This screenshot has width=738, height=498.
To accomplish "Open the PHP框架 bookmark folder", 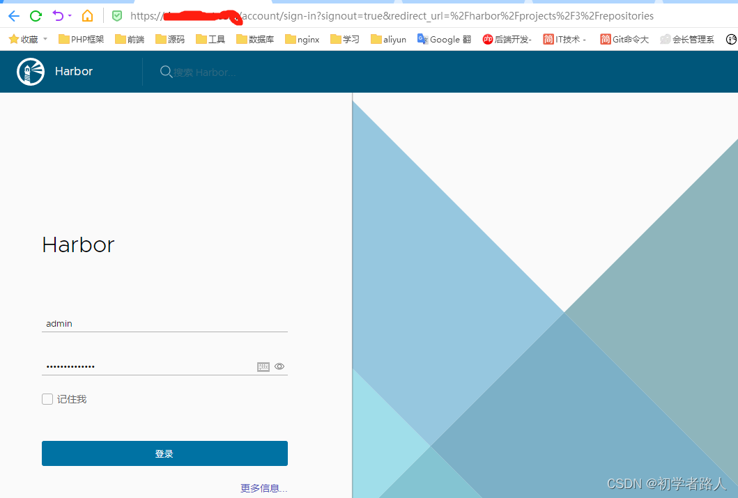I will click(81, 40).
